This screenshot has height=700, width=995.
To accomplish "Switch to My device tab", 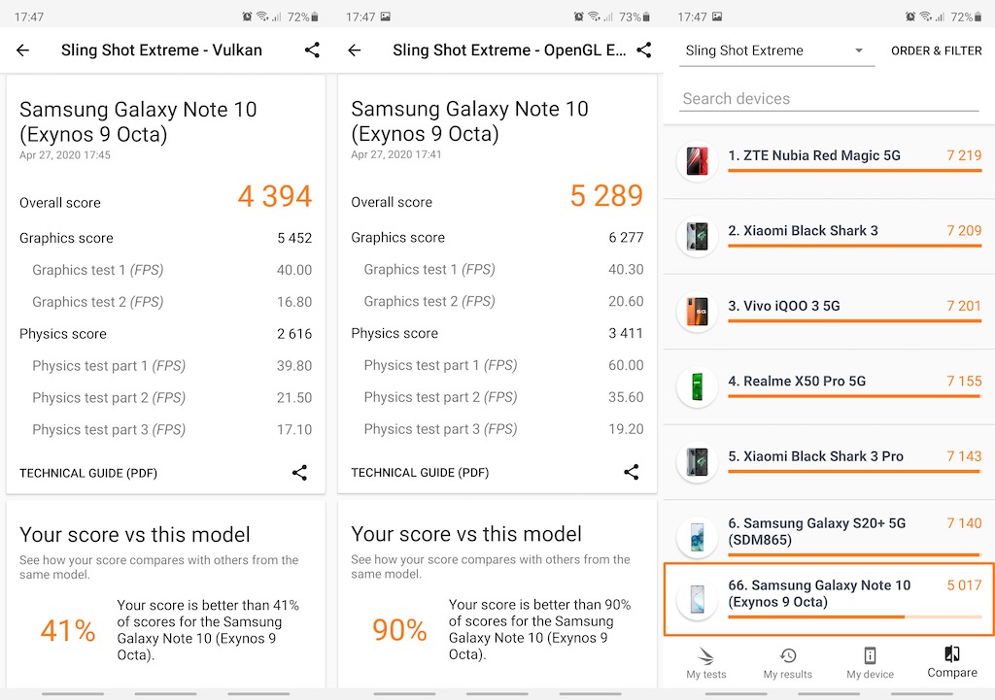I will [x=870, y=662].
